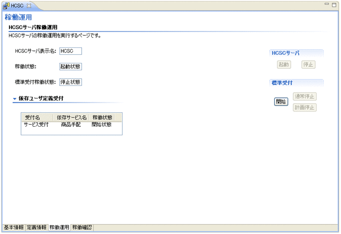The image size is (341, 234).
Task: Click the HCSCサーバ表示名 field
Action: (x=71, y=51)
